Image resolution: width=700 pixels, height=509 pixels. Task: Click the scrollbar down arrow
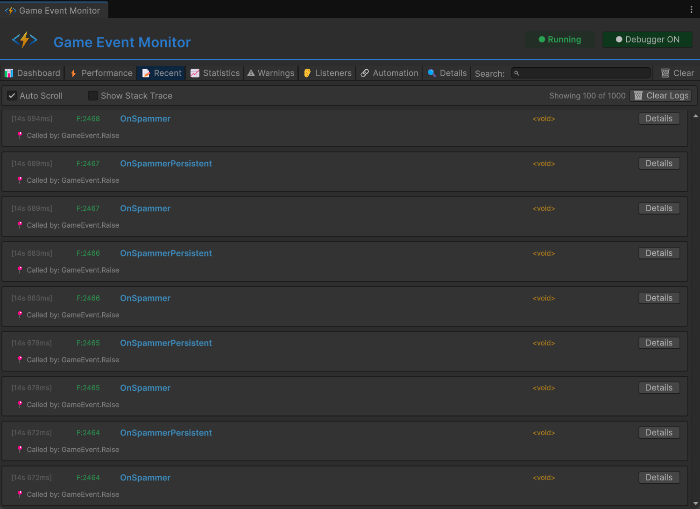tap(696, 503)
